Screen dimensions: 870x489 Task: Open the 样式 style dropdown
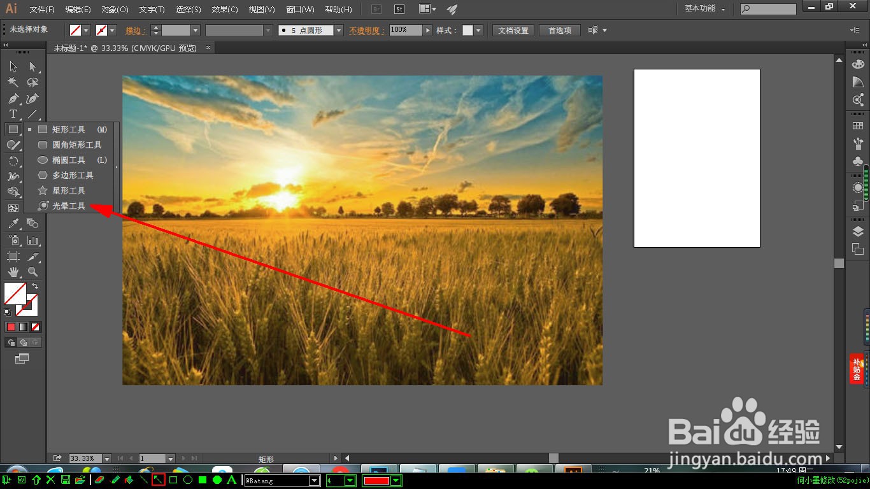(x=478, y=30)
